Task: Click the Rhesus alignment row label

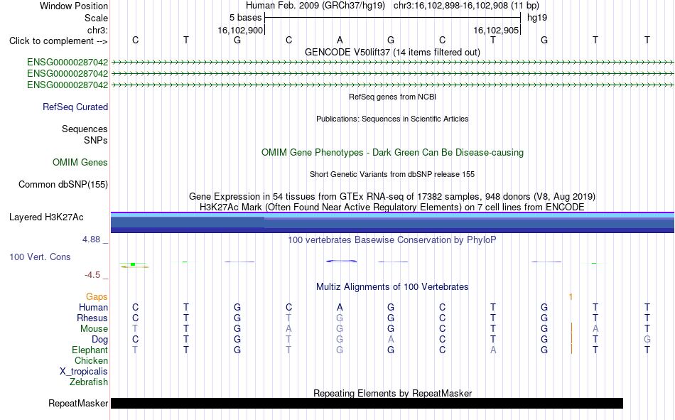Action: pos(92,318)
